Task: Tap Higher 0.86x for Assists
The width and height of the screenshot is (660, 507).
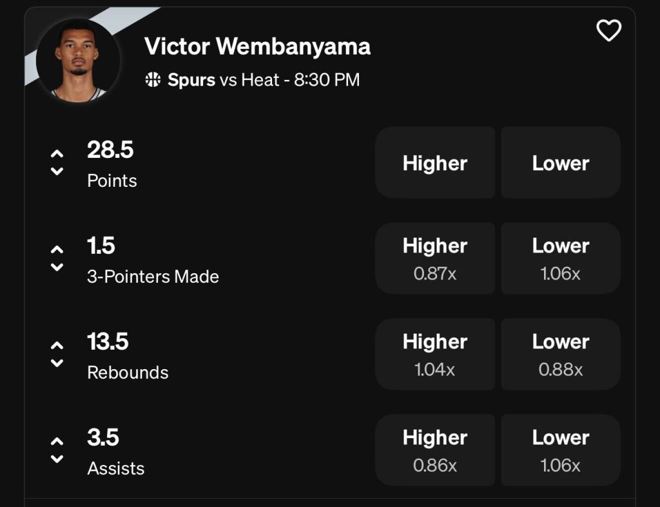Action: (x=435, y=450)
